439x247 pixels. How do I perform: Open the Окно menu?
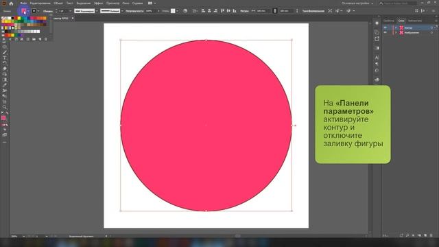point(126,3)
